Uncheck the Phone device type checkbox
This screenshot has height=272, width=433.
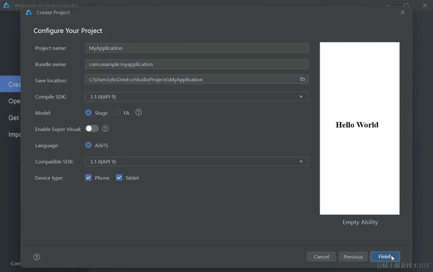point(88,178)
